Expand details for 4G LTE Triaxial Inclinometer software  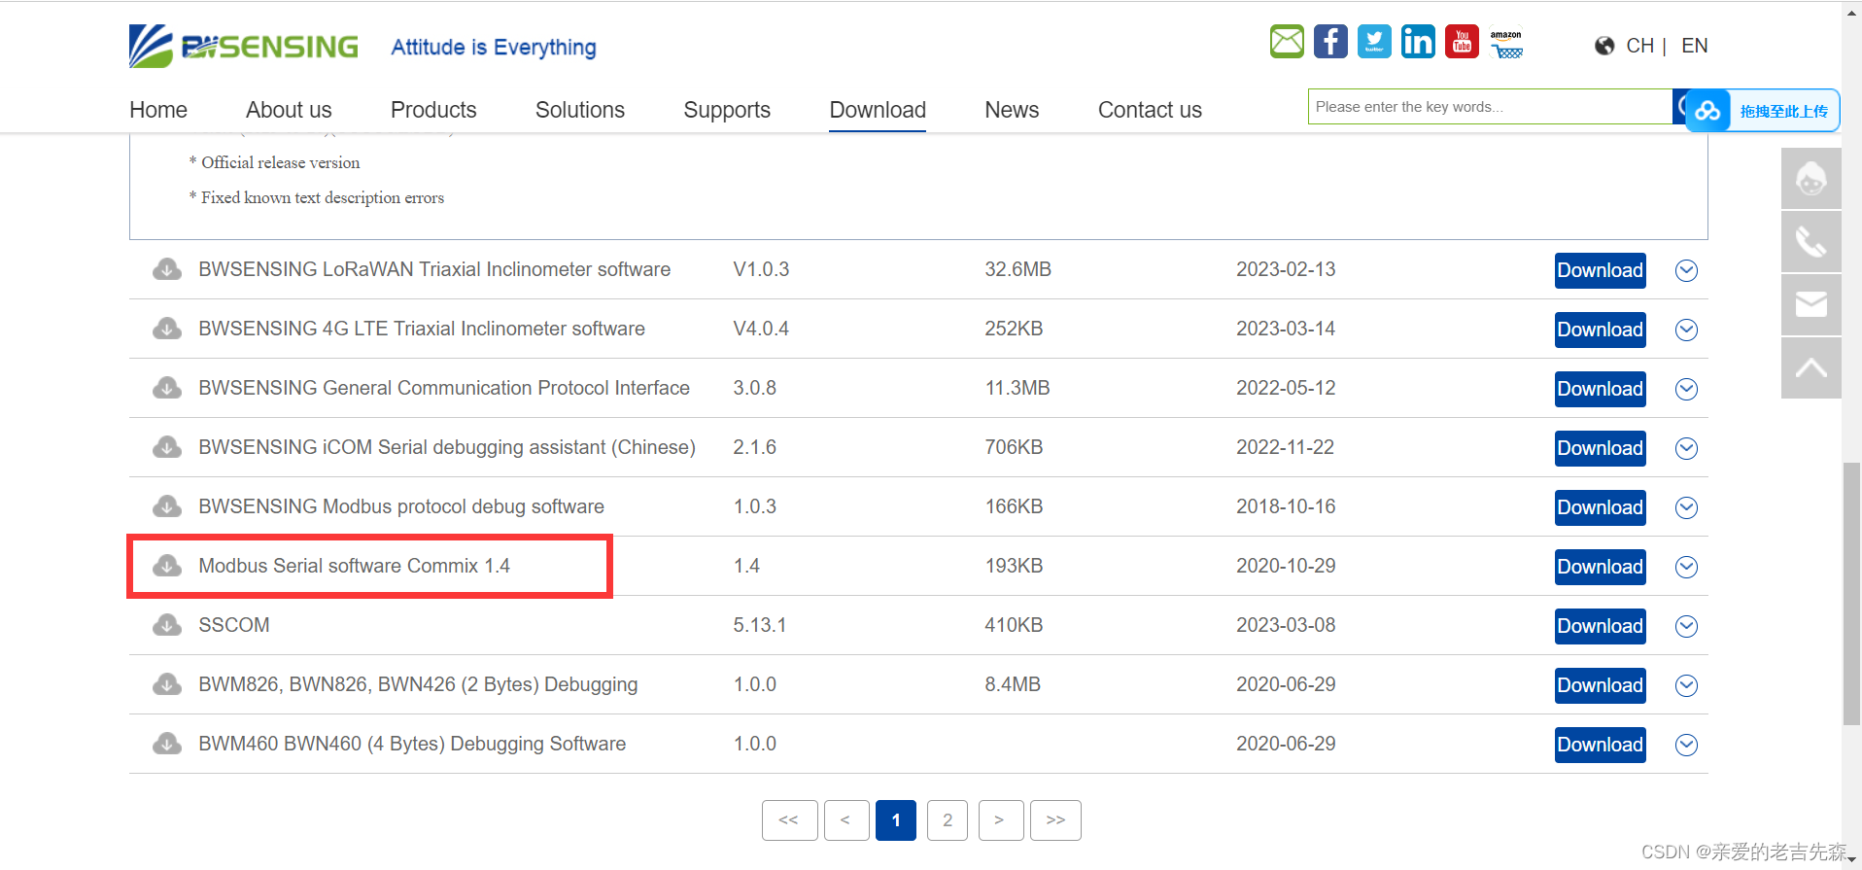(x=1686, y=330)
